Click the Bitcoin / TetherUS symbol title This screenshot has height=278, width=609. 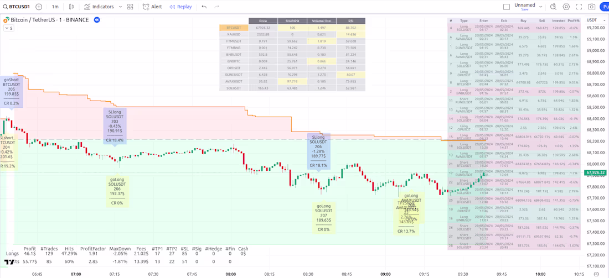coord(50,20)
